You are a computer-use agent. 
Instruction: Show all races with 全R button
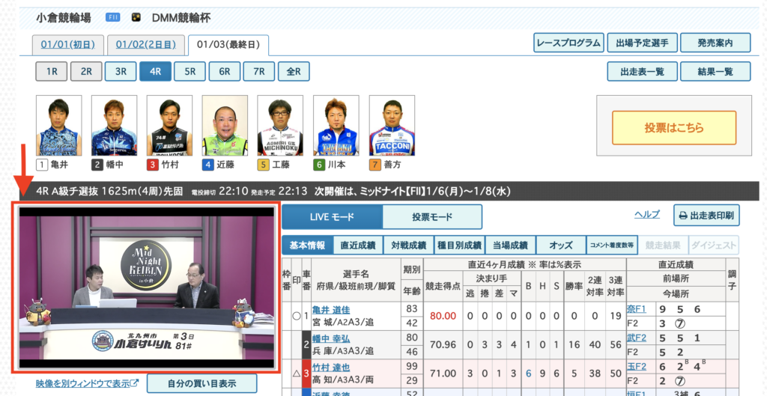pos(294,71)
